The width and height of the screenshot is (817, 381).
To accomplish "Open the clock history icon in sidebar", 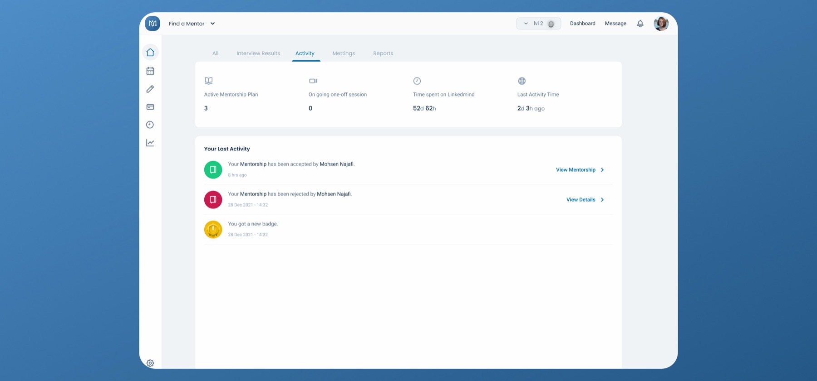I will point(150,125).
